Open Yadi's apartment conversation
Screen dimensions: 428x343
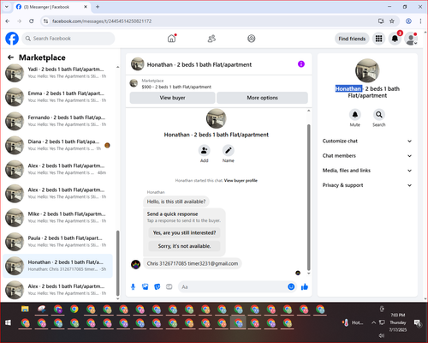(57, 73)
